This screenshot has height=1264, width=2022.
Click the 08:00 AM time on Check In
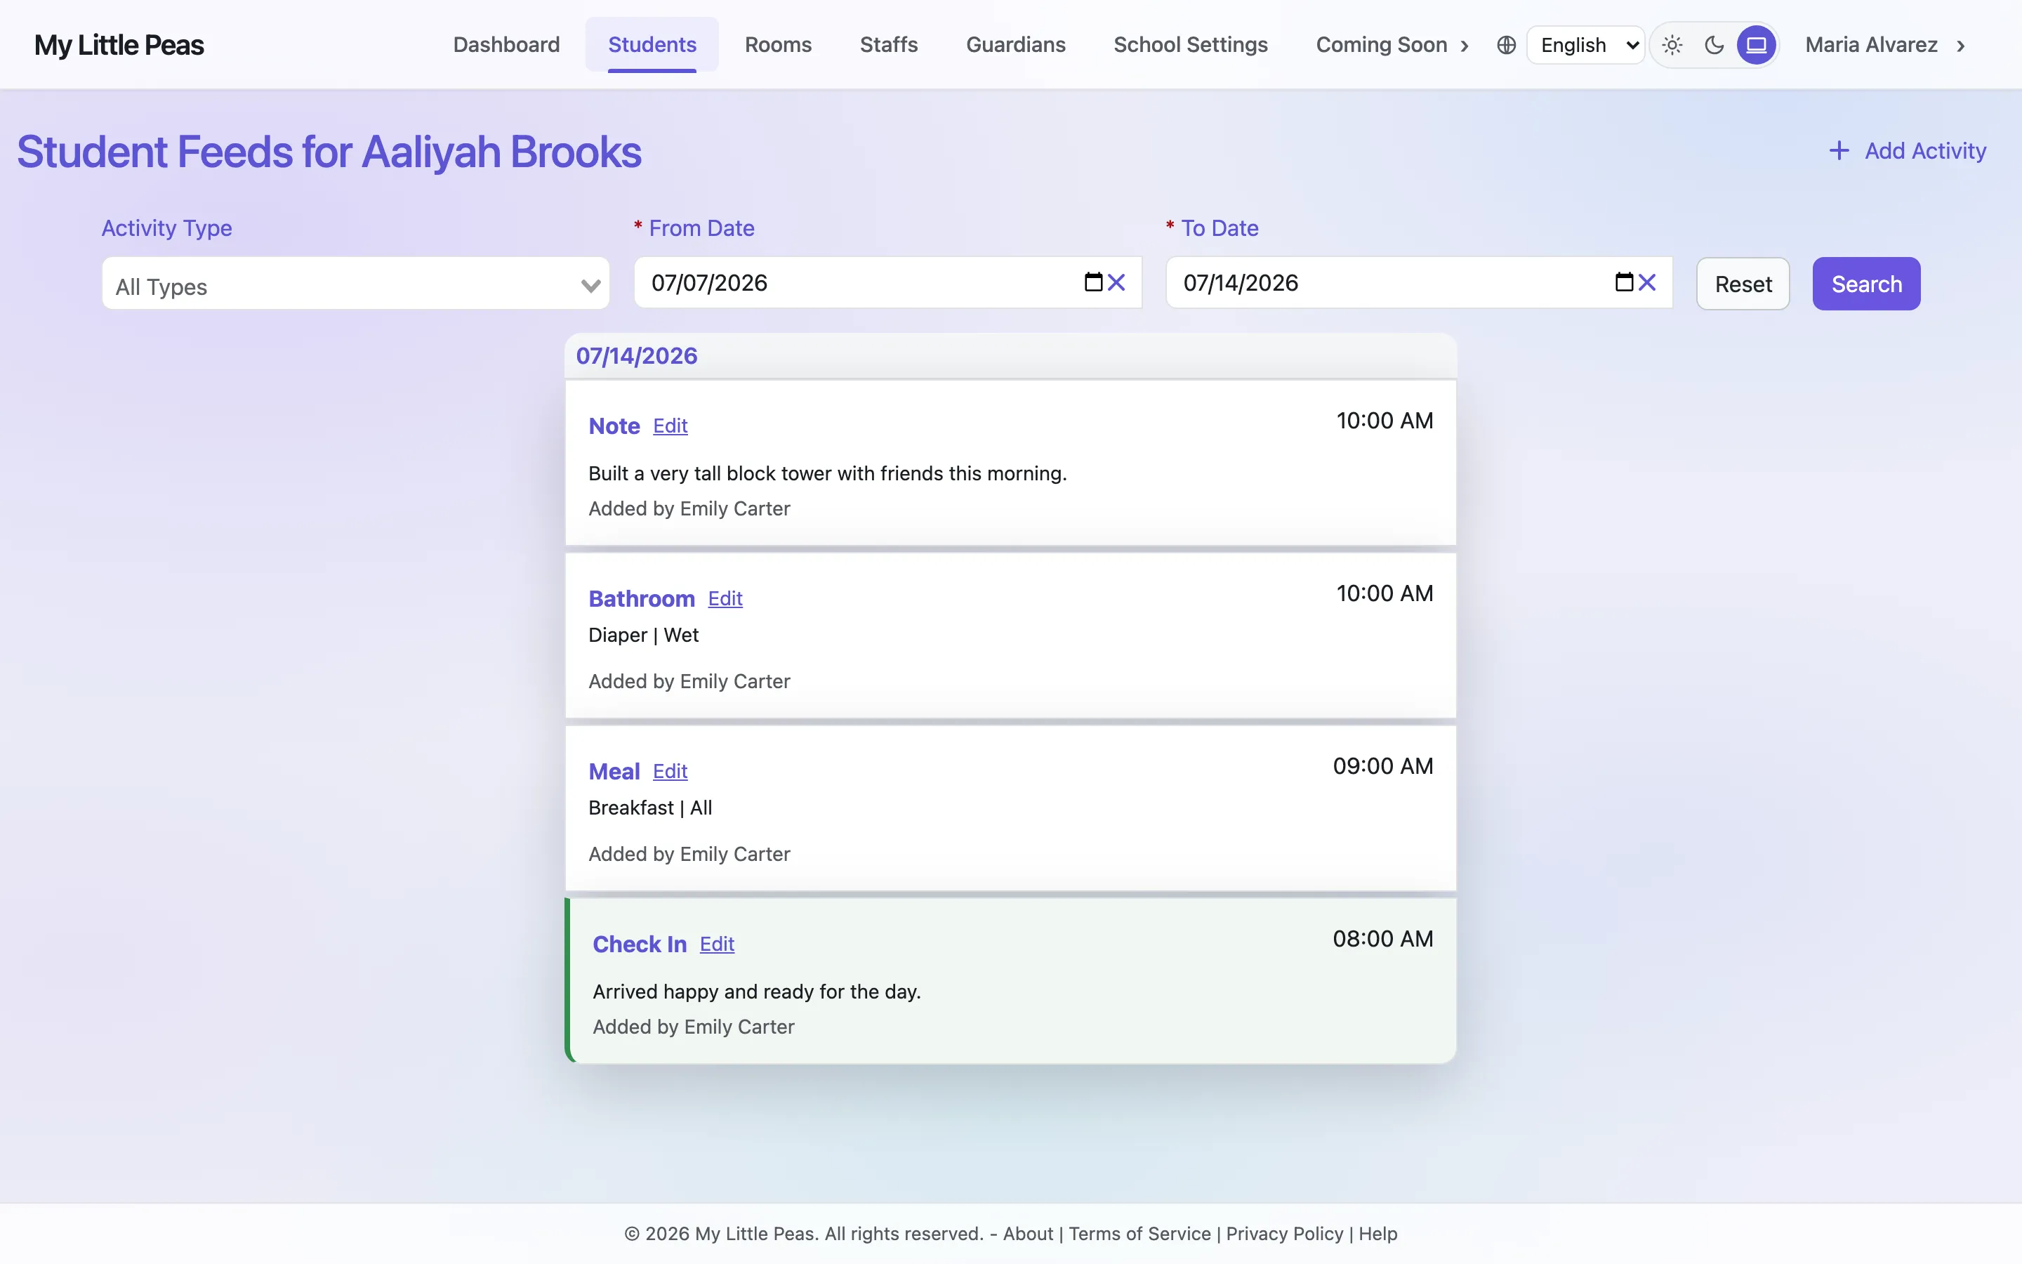(x=1383, y=939)
